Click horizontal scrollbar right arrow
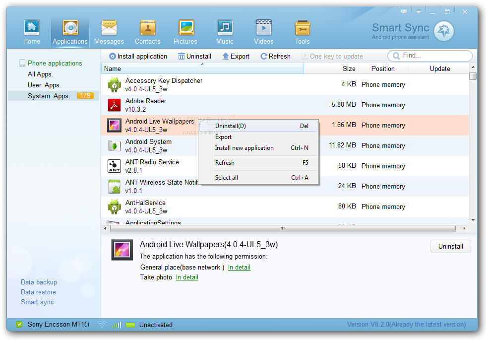This screenshot has width=488, height=341. 464,229
